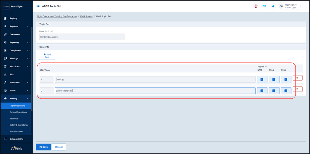Select Flight Operations submenu item
The height and width of the screenshot is (154, 310).
[16, 106]
